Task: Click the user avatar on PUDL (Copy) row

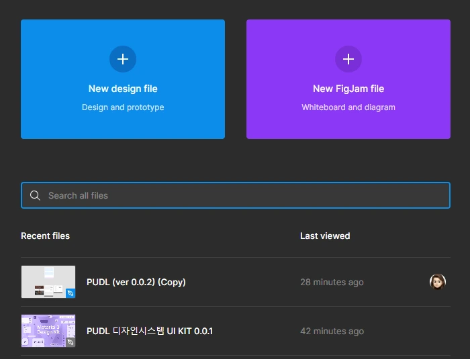Action: click(x=438, y=282)
